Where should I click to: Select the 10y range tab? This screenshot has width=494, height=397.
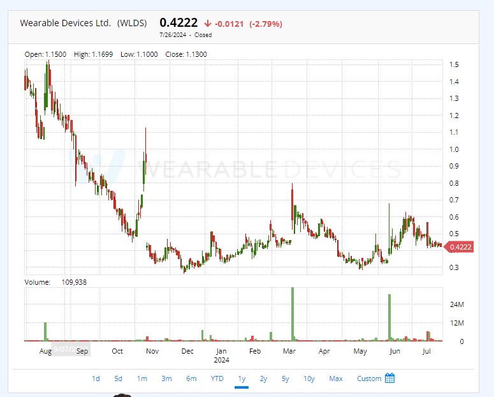click(309, 378)
